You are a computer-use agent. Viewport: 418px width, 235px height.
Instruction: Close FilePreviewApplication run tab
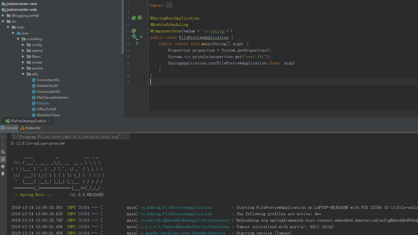pyautogui.click(x=49, y=121)
